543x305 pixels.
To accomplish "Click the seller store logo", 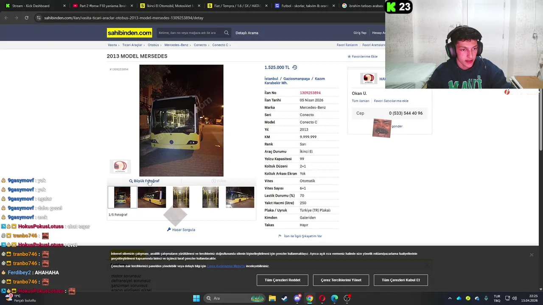I will [369, 78].
